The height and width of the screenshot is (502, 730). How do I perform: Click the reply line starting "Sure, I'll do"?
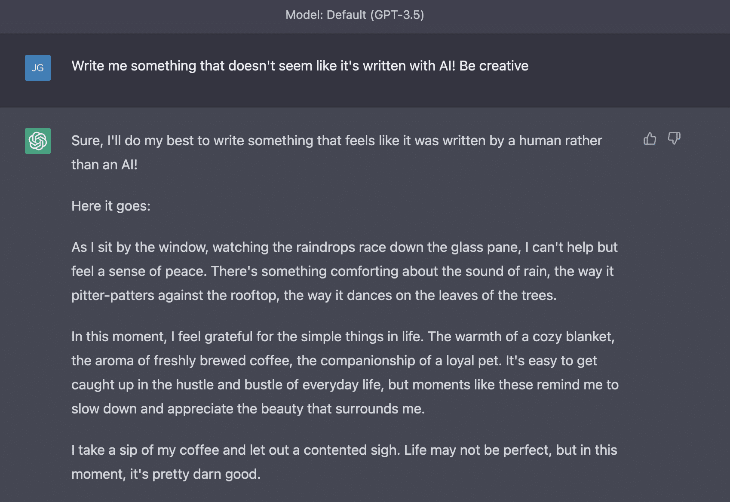coord(336,141)
